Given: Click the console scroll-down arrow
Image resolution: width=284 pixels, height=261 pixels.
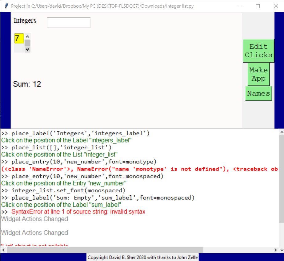Looking at the screenshot, I should pos(282,250).
